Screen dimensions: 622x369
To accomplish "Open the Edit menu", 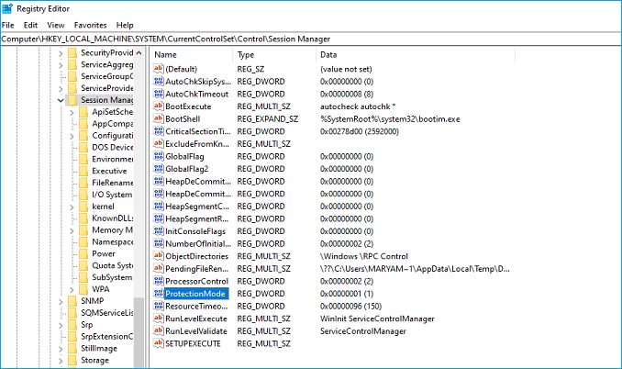I will (30, 25).
